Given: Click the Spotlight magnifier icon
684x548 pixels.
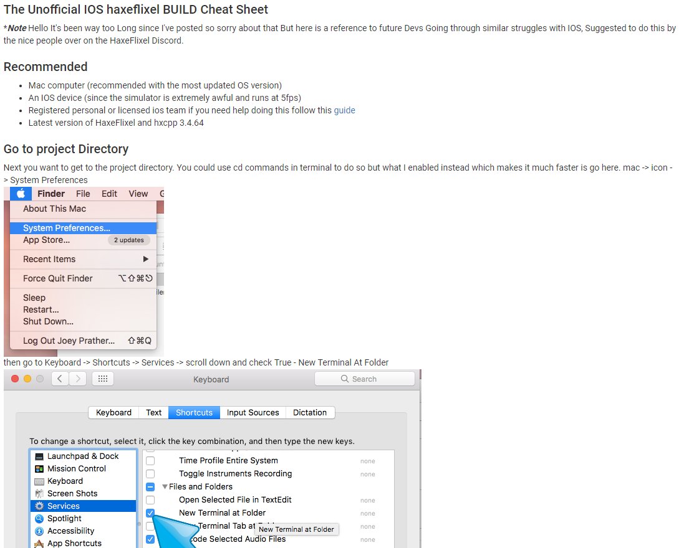Looking at the screenshot, I should [39, 518].
